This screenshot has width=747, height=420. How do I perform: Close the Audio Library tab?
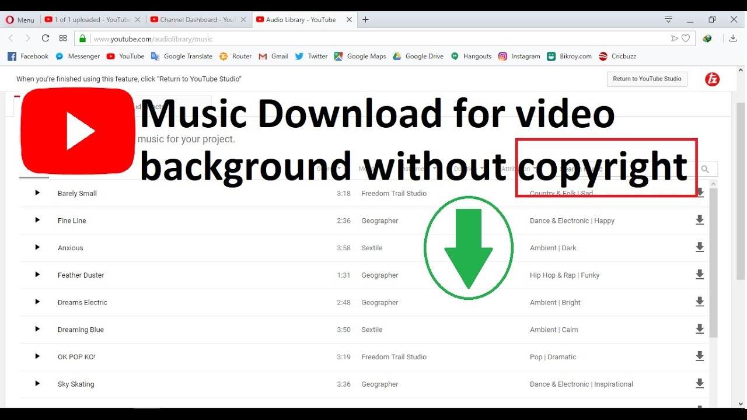click(x=349, y=20)
